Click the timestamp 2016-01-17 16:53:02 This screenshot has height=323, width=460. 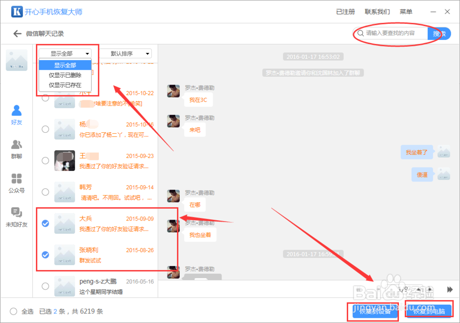pyautogui.click(x=313, y=57)
